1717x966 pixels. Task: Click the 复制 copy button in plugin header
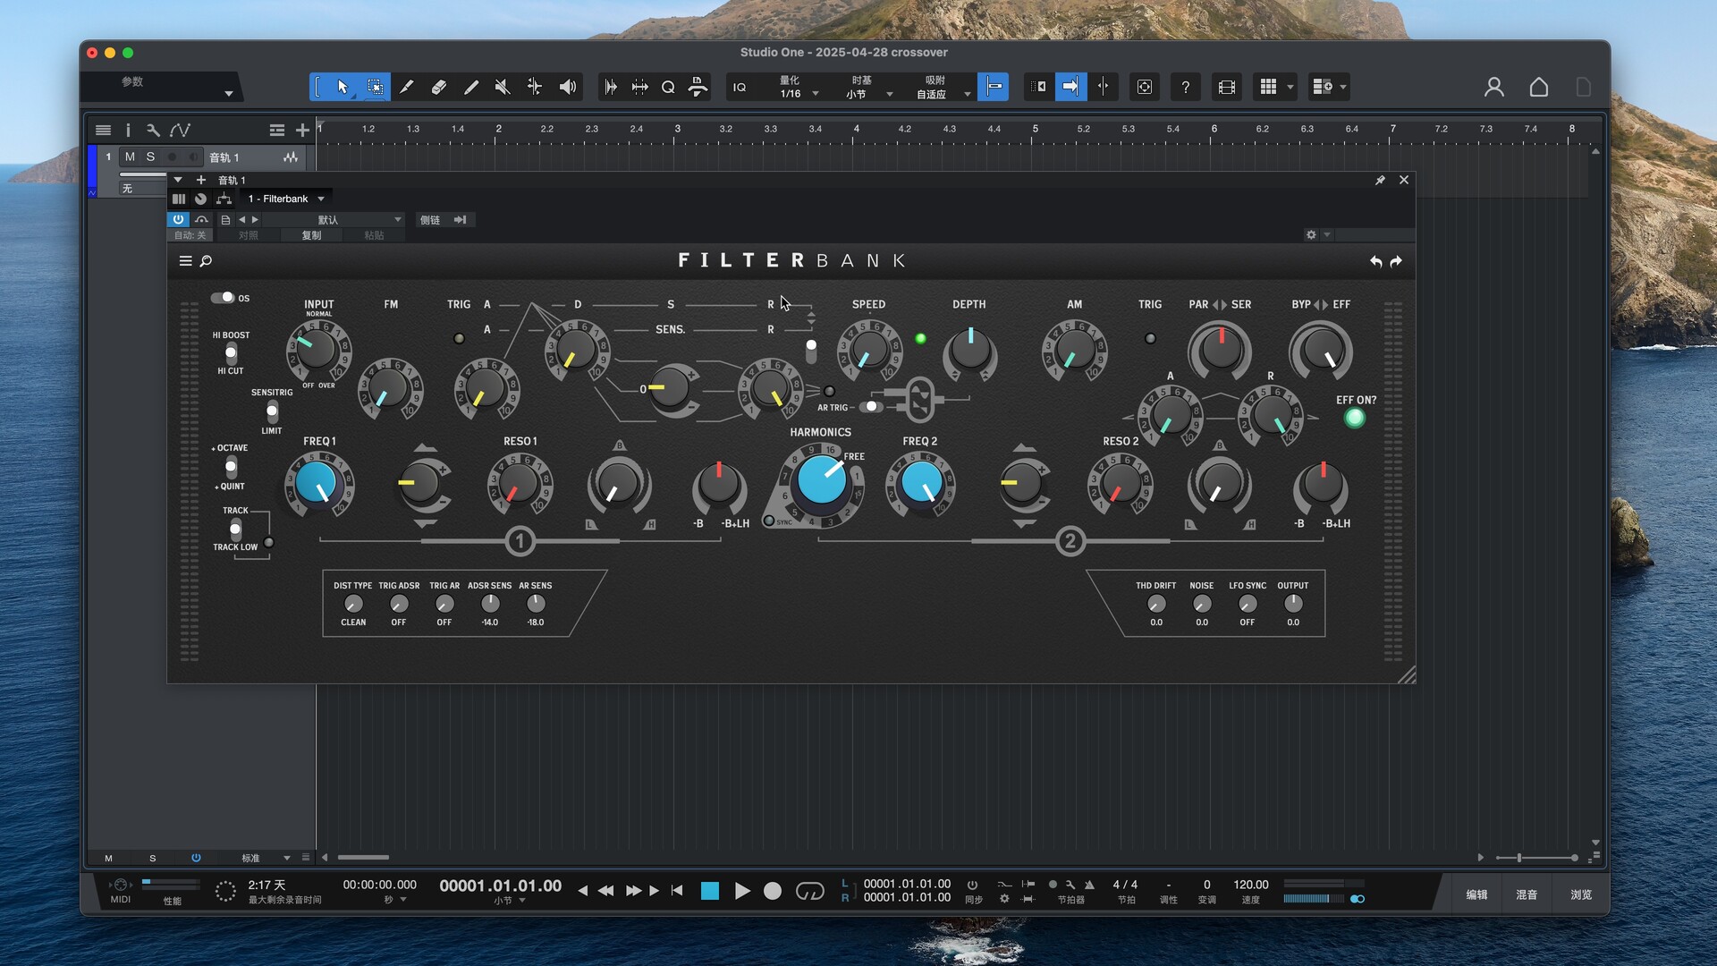pos(311,235)
